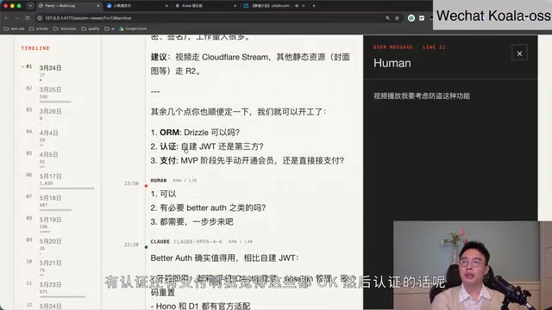552x310 pixels.
Task: Click the red dot marker on Human message
Action: point(146,186)
